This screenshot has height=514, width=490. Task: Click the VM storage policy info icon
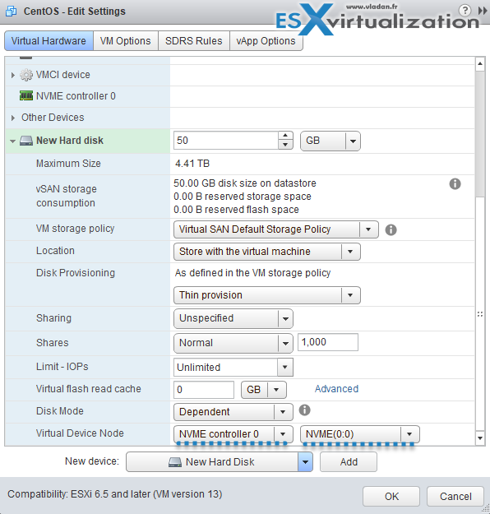(x=391, y=229)
